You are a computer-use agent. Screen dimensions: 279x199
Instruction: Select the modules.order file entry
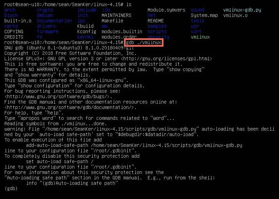pyautogui.click(x=119, y=37)
